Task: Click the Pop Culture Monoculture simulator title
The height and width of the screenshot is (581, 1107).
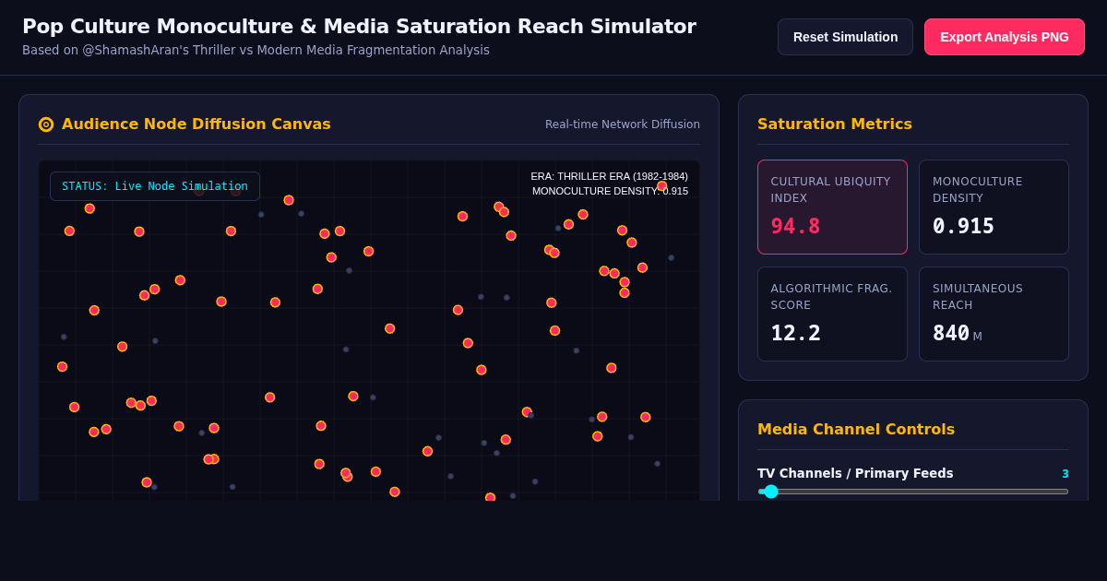Action: pyautogui.click(x=359, y=27)
